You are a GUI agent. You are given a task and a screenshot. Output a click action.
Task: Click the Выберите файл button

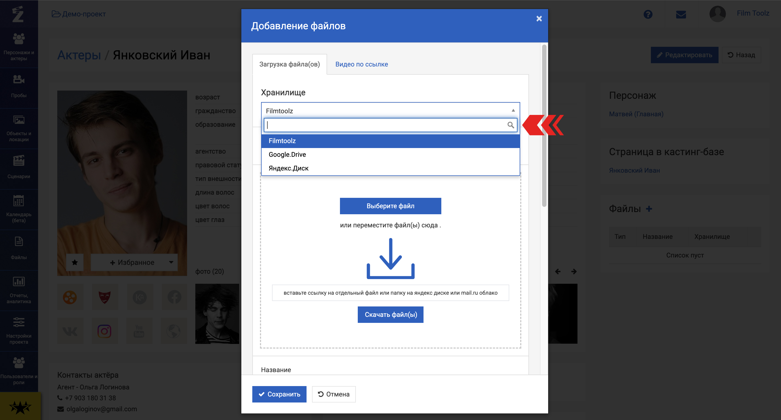[390, 206]
